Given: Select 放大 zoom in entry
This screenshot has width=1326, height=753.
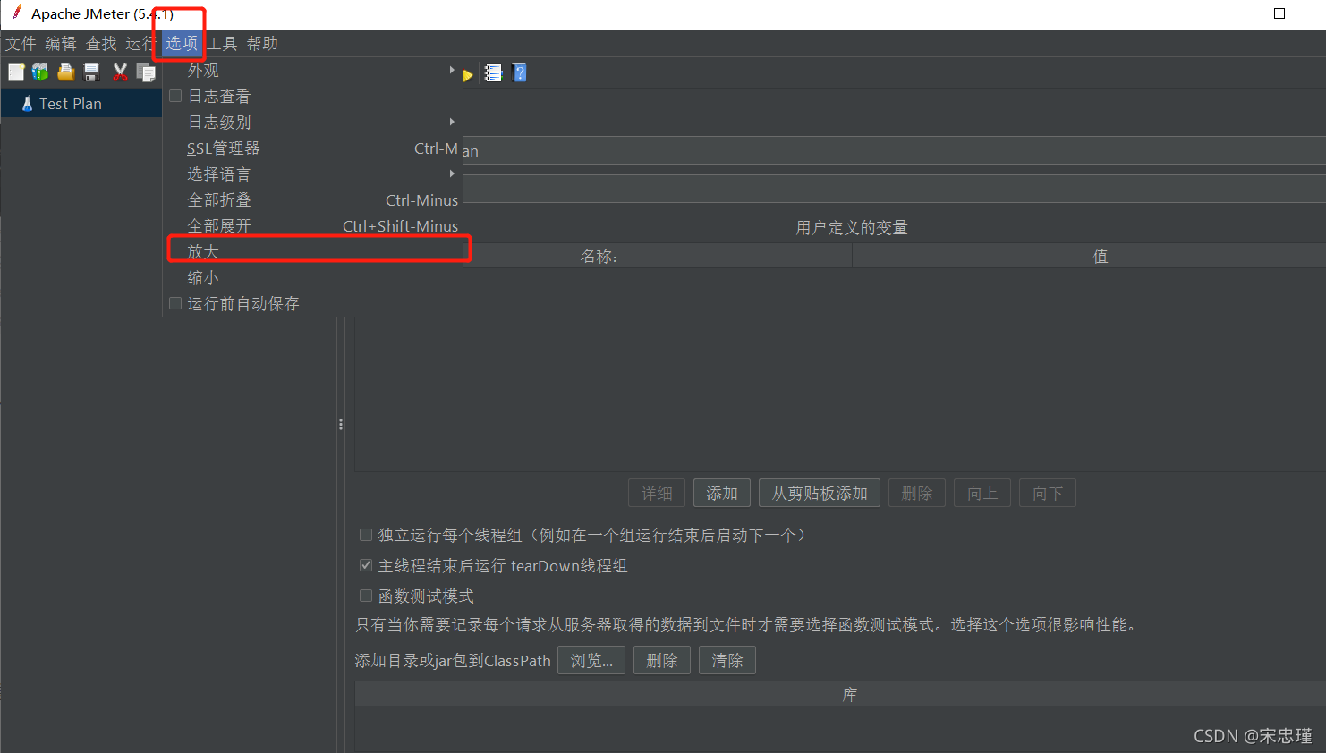Looking at the screenshot, I should 312,251.
